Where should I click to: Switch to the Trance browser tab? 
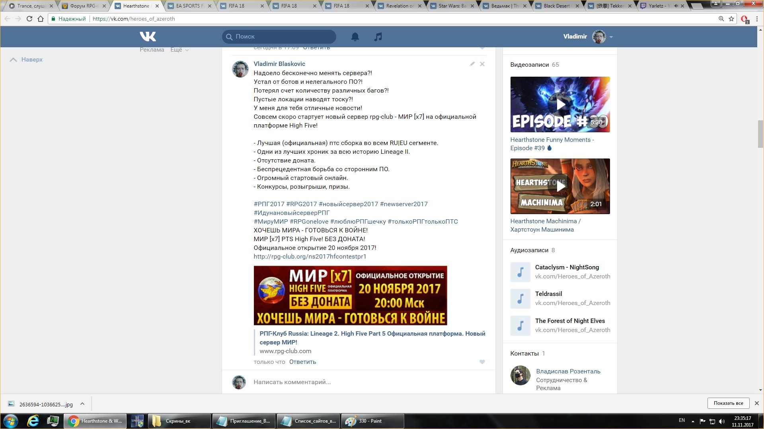[x=32, y=6]
